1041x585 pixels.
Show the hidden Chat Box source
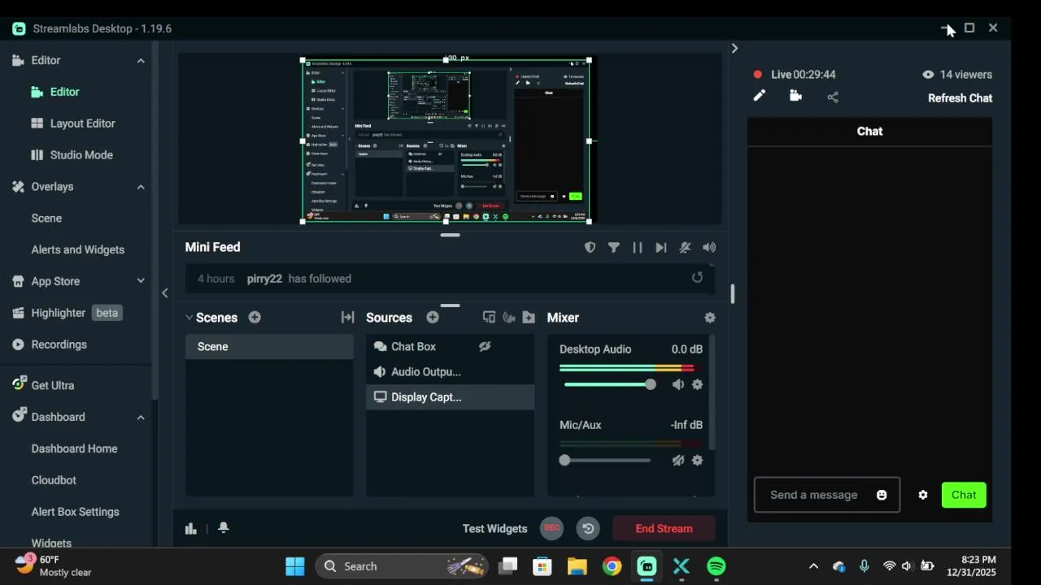485,346
